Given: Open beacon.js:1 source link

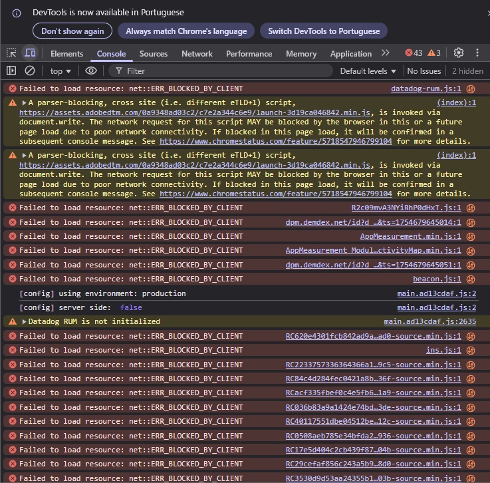Looking at the screenshot, I should point(437,279).
